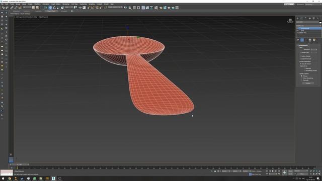This screenshot has height=181, width=322.
Task: Toggle Separate by Materials checkbox
Action: pos(304,68)
